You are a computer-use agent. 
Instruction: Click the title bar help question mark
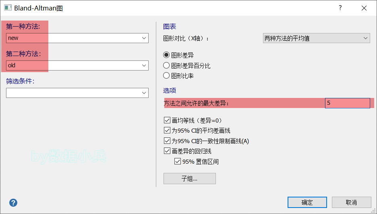340,8
